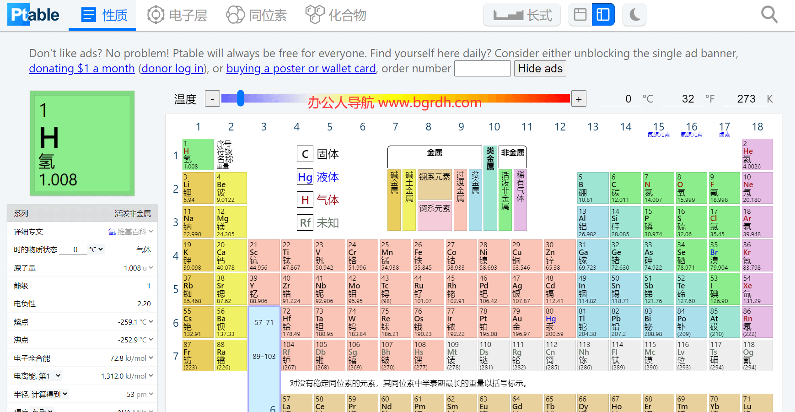Enable dark mode via the moon icon
This screenshot has width=795, height=412.
(x=634, y=14)
